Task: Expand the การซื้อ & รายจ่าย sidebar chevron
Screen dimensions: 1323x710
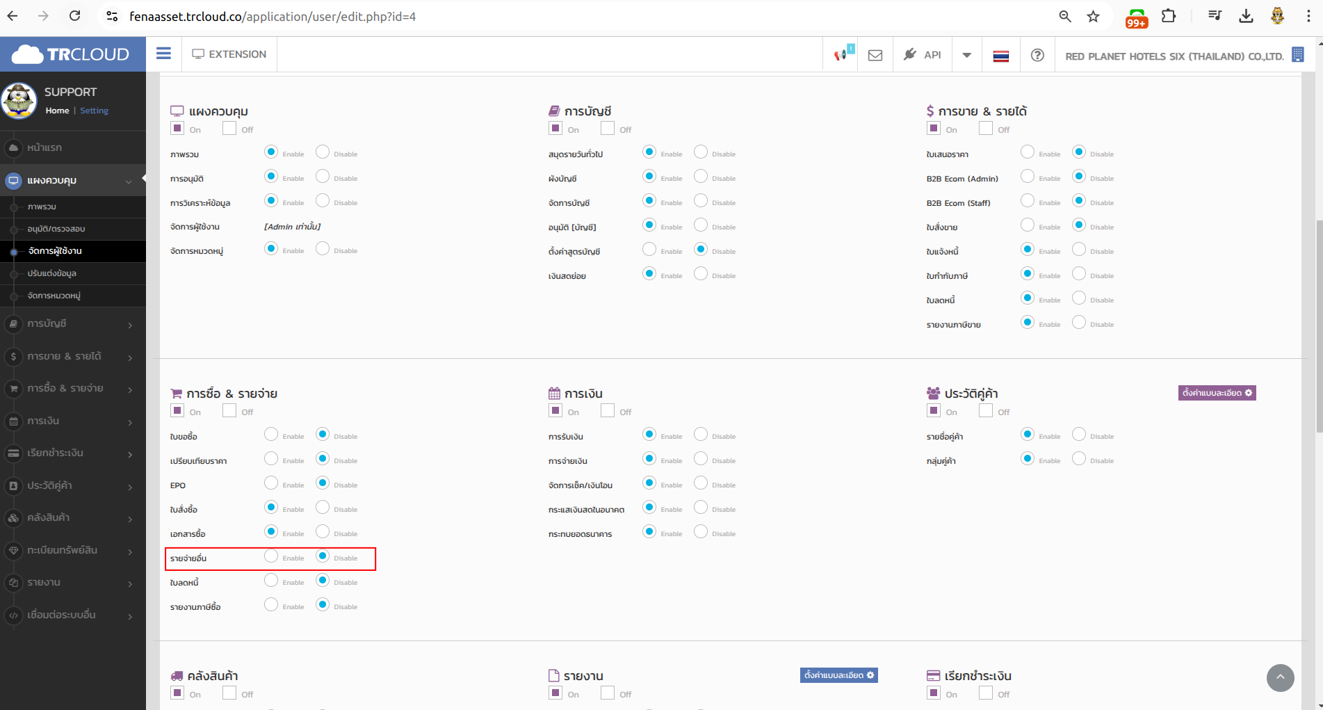Action: coord(130,389)
